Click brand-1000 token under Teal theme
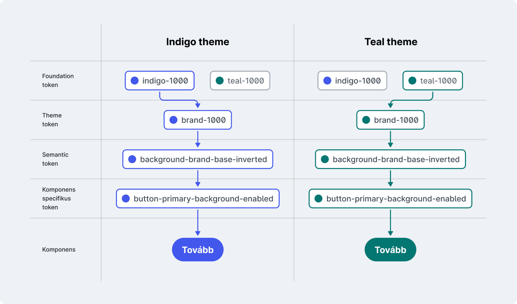The height and width of the screenshot is (304, 517). (x=390, y=120)
